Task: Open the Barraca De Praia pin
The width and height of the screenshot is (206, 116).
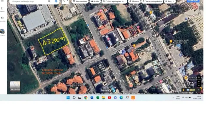Action: coord(186,78)
